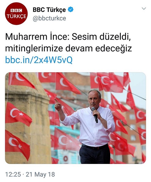Click the microphone in the photo

tap(95, 115)
